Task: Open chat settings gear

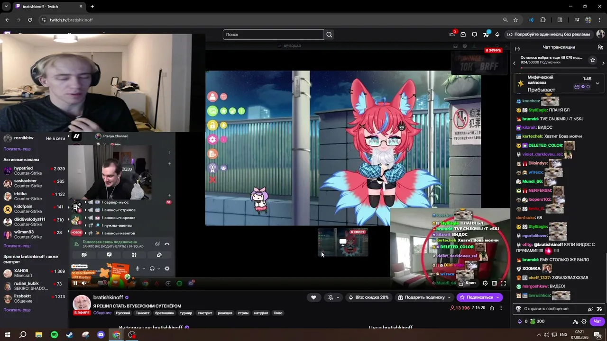Action: [x=584, y=321]
